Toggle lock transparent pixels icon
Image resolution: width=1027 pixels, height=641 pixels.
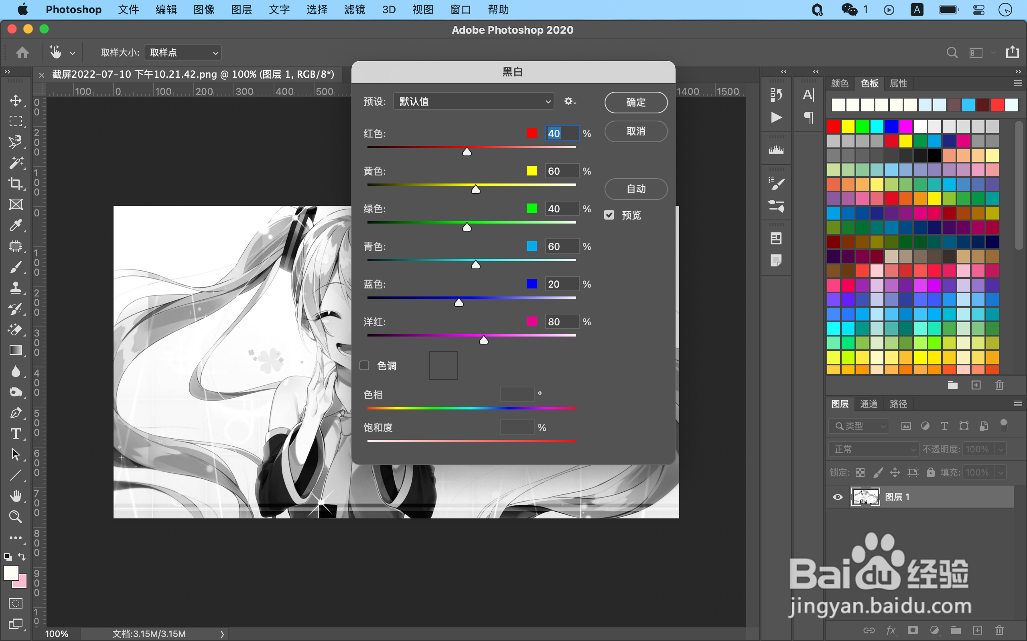(860, 472)
